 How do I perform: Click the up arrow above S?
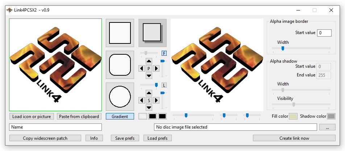(149, 93)
